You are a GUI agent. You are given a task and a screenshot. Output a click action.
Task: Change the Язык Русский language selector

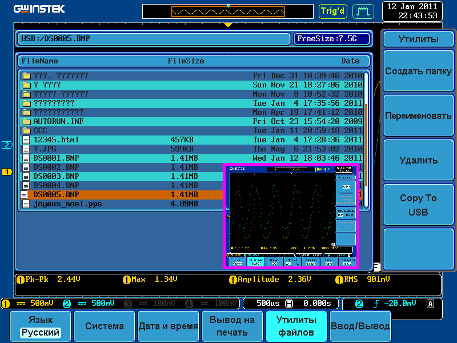(x=40, y=326)
